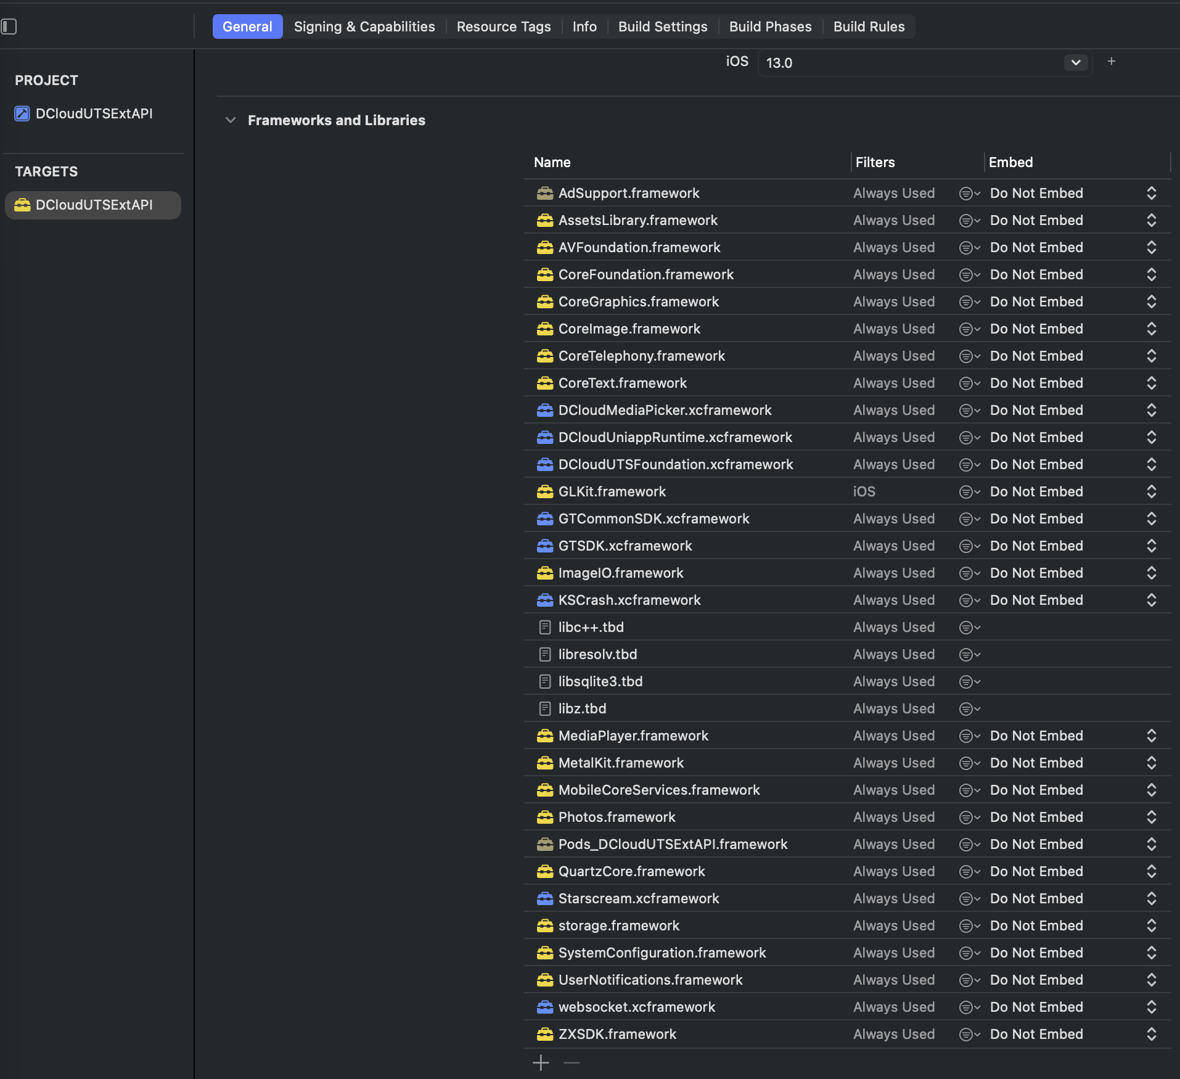Select the ImageIO.framework row
The height and width of the screenshot is (1079, 1180).
[848, 573]
